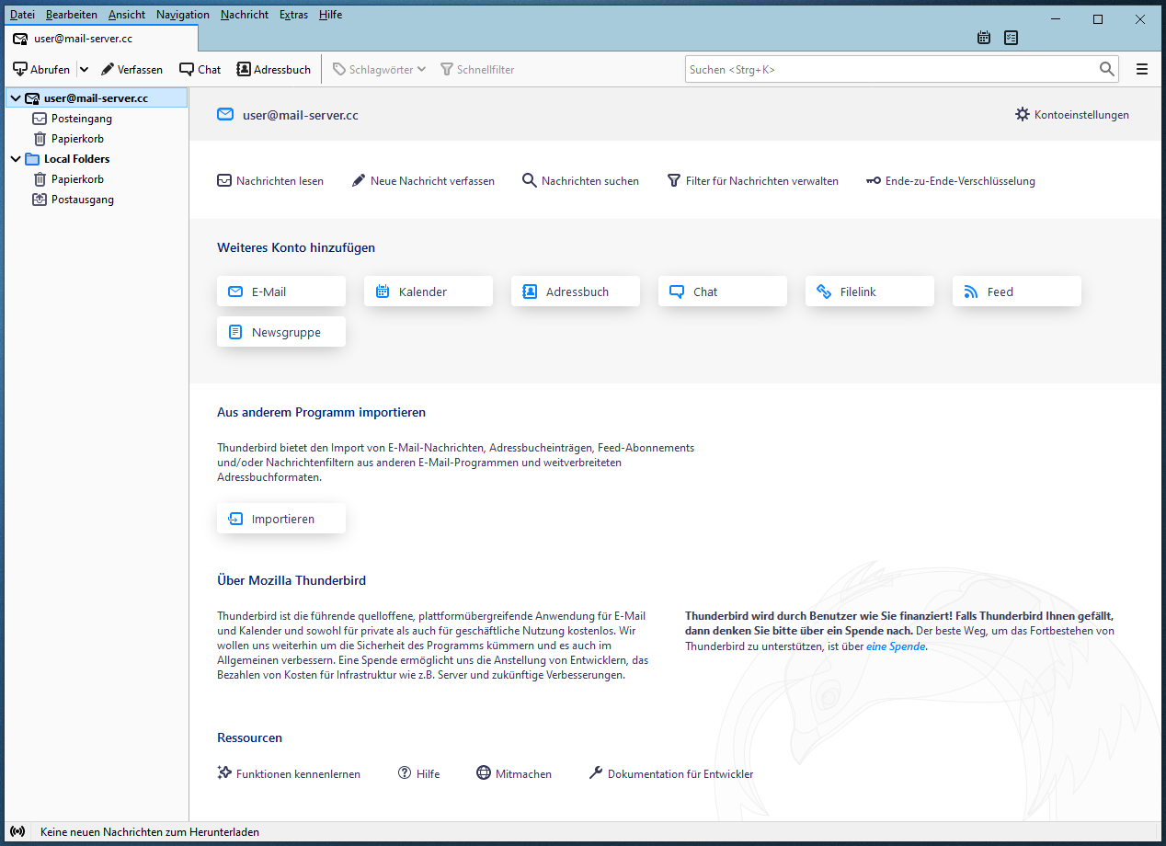
Task: Compose new message with Verfassen
Action: (131, 69)
